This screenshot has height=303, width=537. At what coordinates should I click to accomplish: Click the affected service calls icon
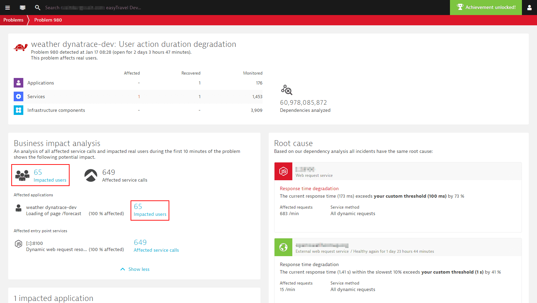click(x=91, y=175)
